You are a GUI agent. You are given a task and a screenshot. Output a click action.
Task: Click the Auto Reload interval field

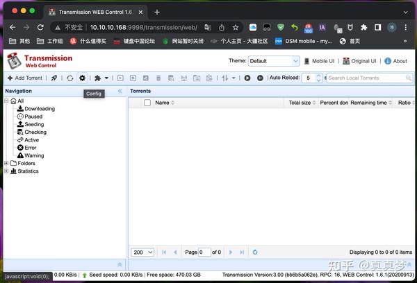click(309, 78)
